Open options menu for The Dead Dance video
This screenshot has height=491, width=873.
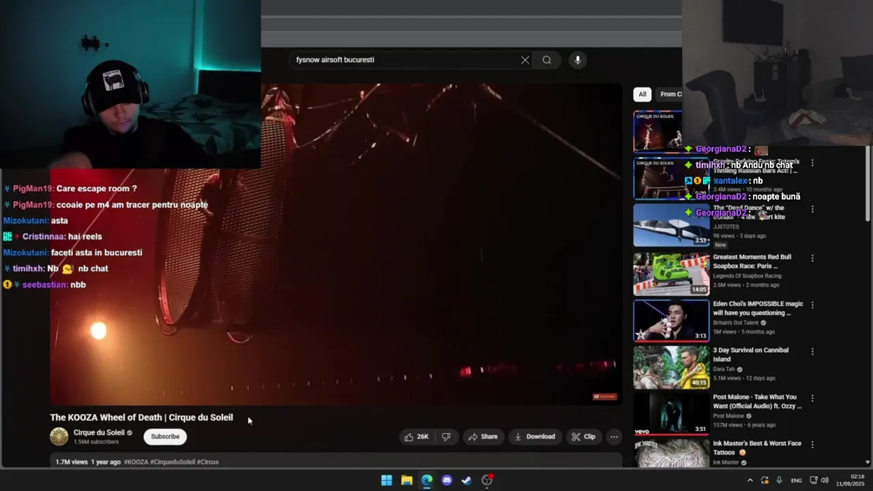[812, 209]
